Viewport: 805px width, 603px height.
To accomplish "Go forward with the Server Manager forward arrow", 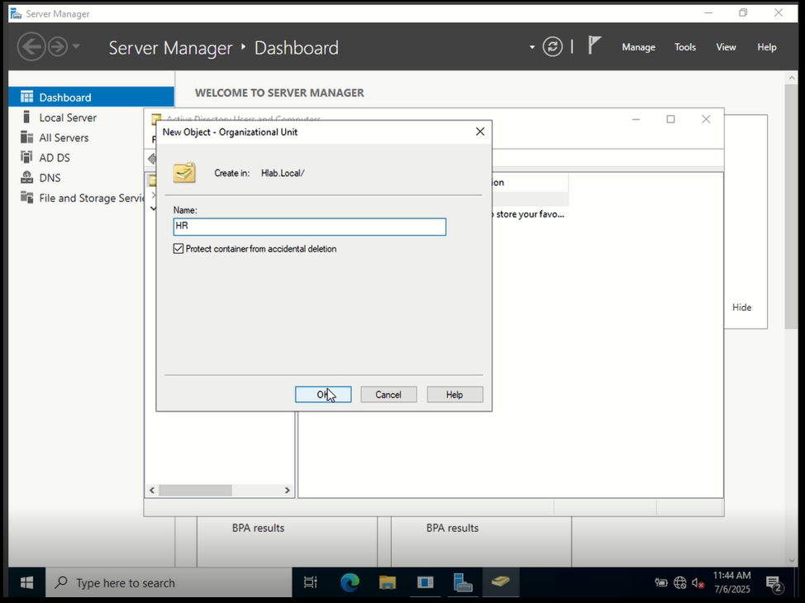I will pos(58,47).
